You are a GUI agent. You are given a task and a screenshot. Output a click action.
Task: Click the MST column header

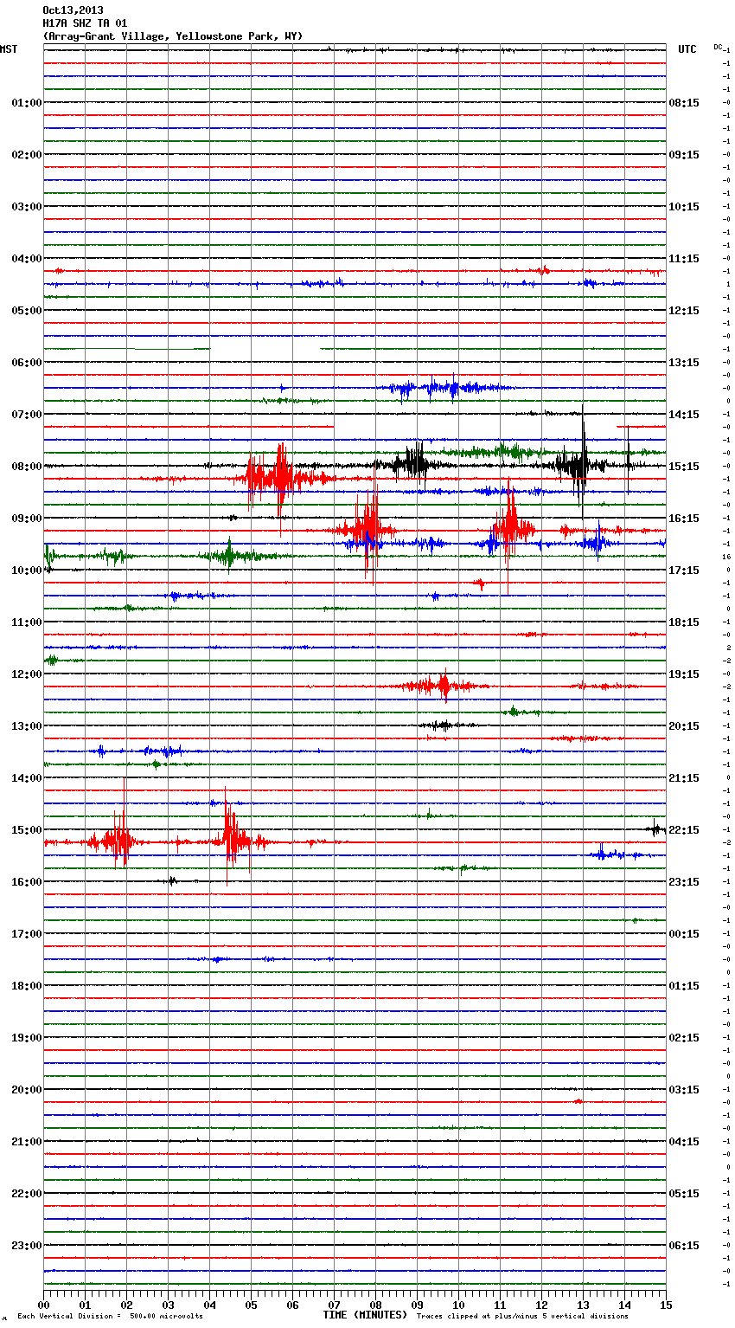tap(9, 49)
